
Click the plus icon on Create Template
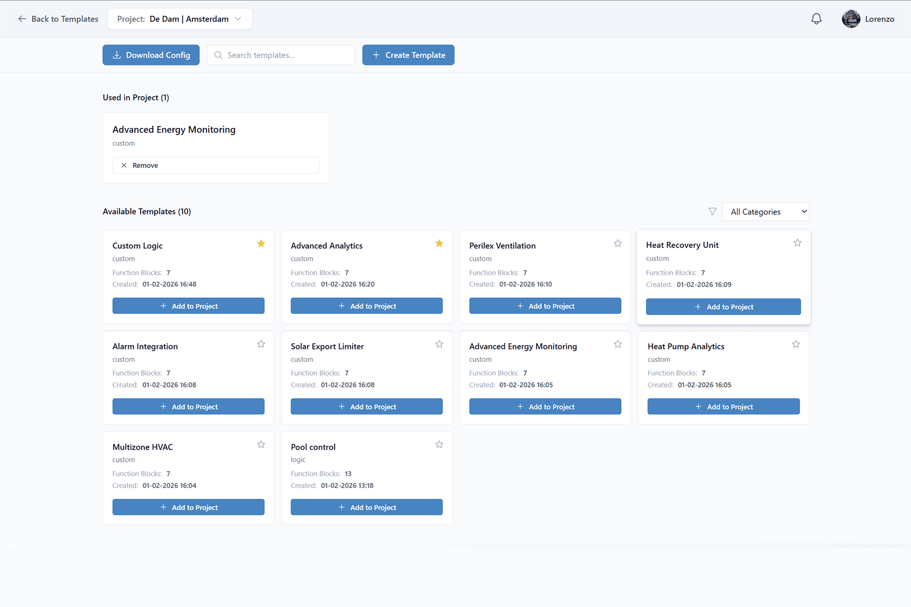[376, 55]
